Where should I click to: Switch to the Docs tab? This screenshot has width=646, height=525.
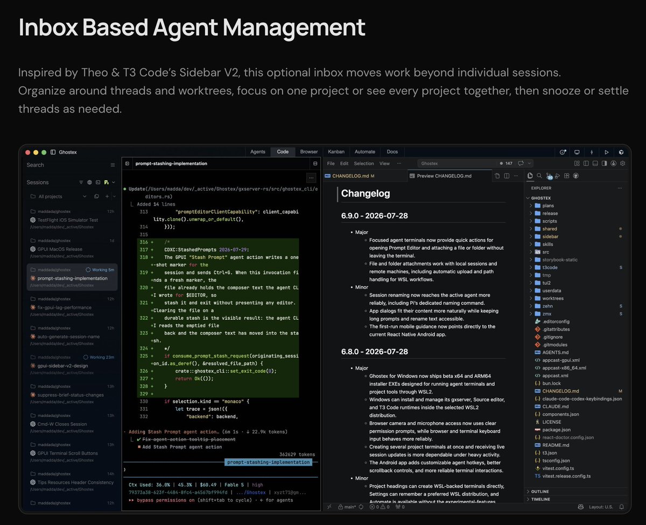pos(392,152)
